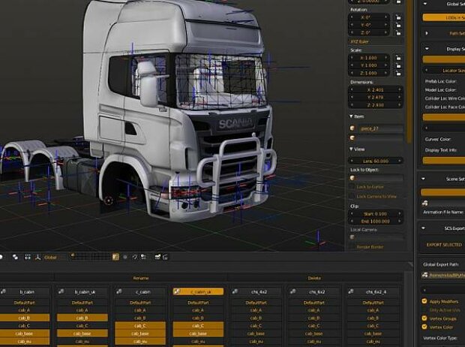Enable Lock Camera to View checkbox
Screen dimensions: 465x347
click(352, 196)
